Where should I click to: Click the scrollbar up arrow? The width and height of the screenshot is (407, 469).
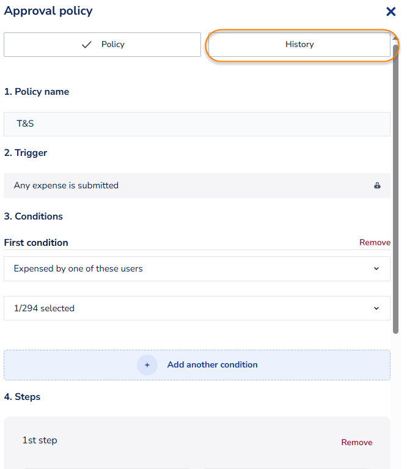click(395, 39)
